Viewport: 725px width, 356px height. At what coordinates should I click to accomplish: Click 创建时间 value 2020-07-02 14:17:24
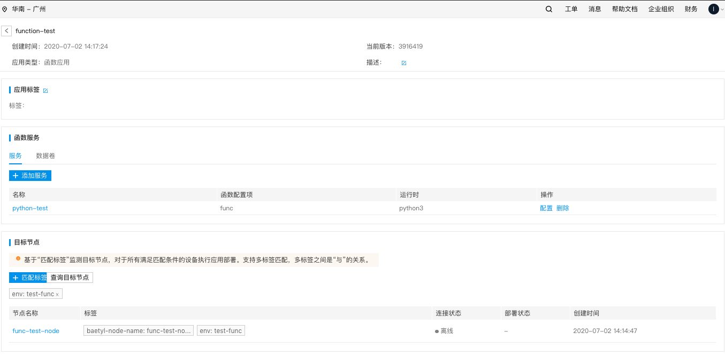pos(76,46)
